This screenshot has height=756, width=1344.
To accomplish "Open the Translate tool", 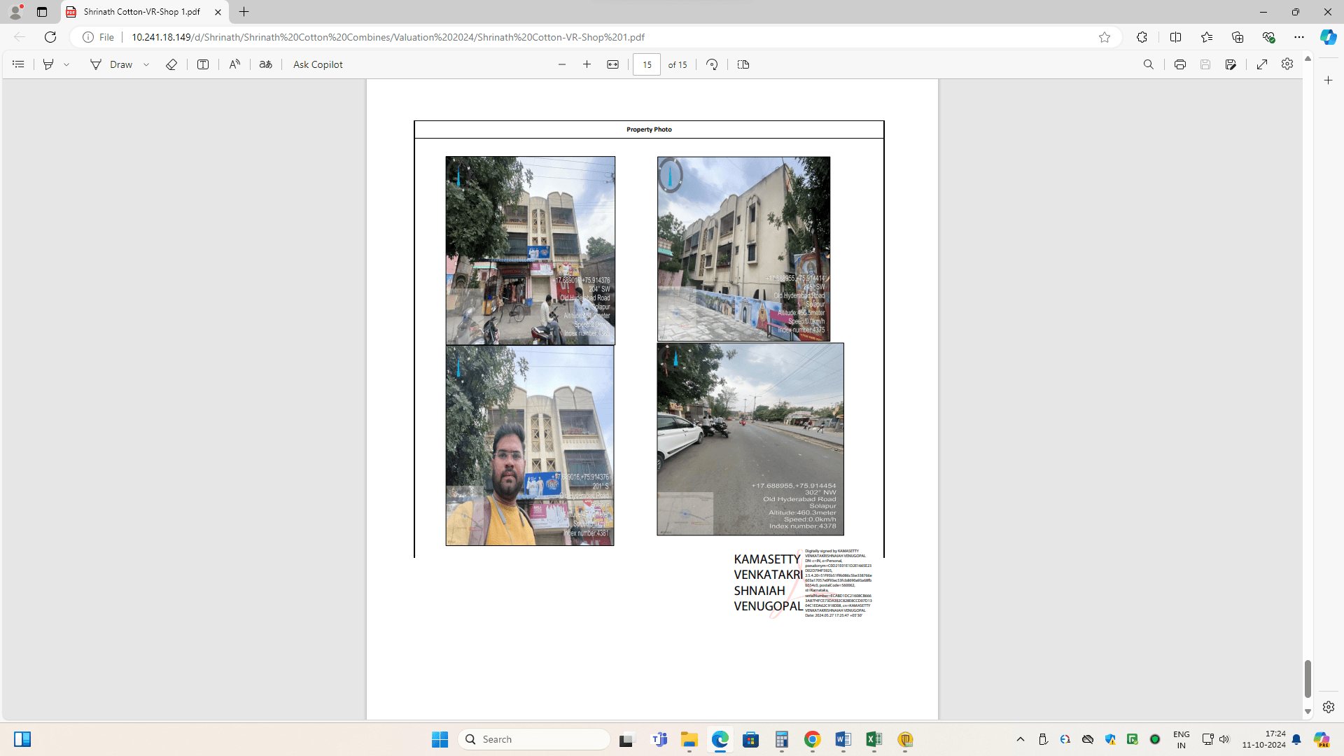I will point(265,64).
